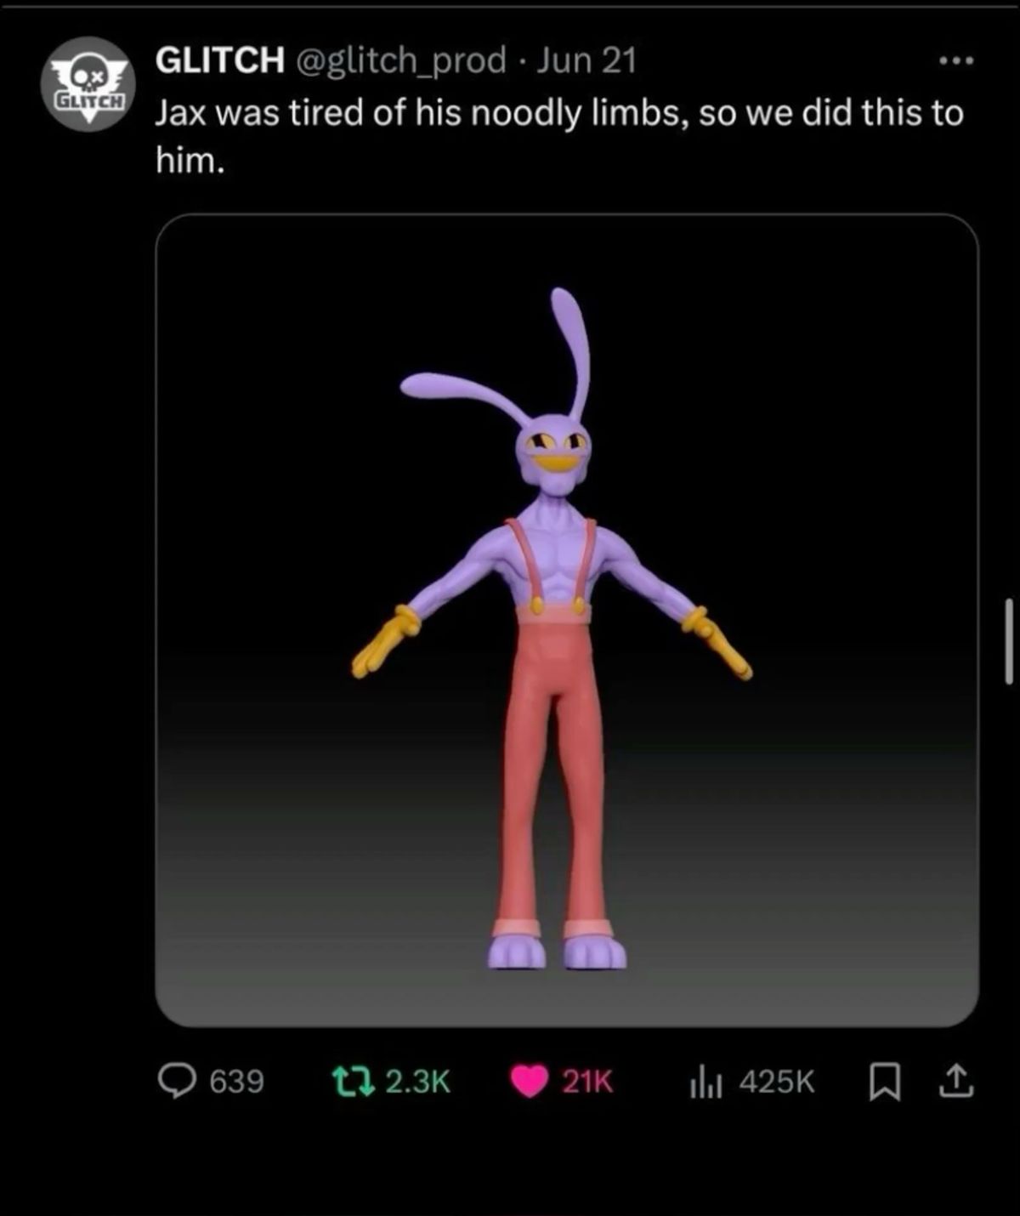
Task: Enlarge the attached Jax model image
Action: tap(567, 620)
